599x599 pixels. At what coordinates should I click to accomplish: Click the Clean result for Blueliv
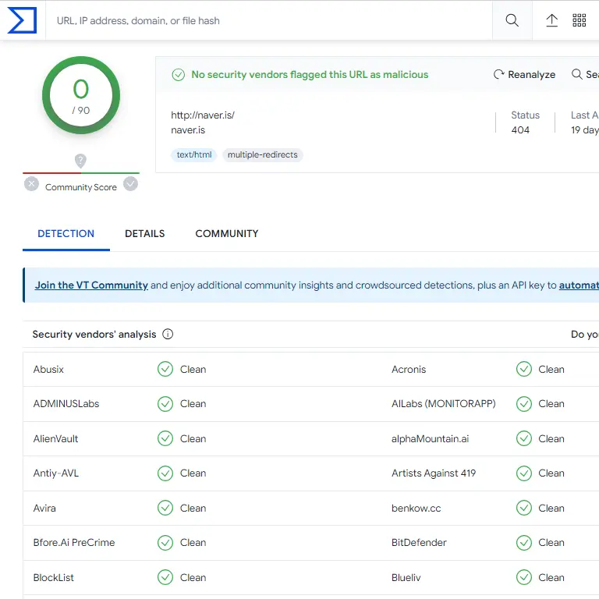[551, 578]
